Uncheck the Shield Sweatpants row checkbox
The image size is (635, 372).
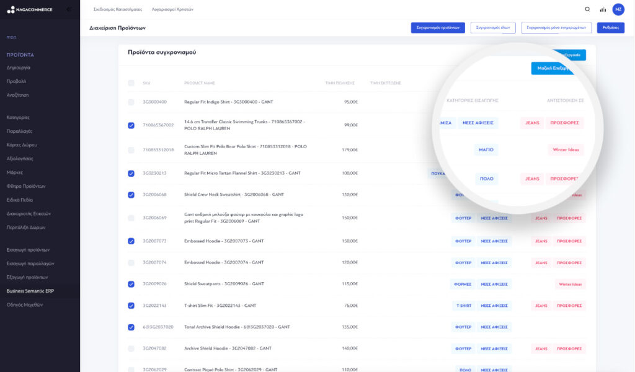[x=131, y=284]
